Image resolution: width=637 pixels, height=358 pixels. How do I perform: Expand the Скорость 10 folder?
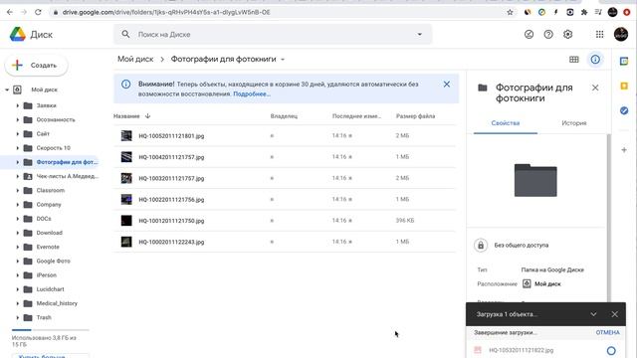(x=18, y=148)
